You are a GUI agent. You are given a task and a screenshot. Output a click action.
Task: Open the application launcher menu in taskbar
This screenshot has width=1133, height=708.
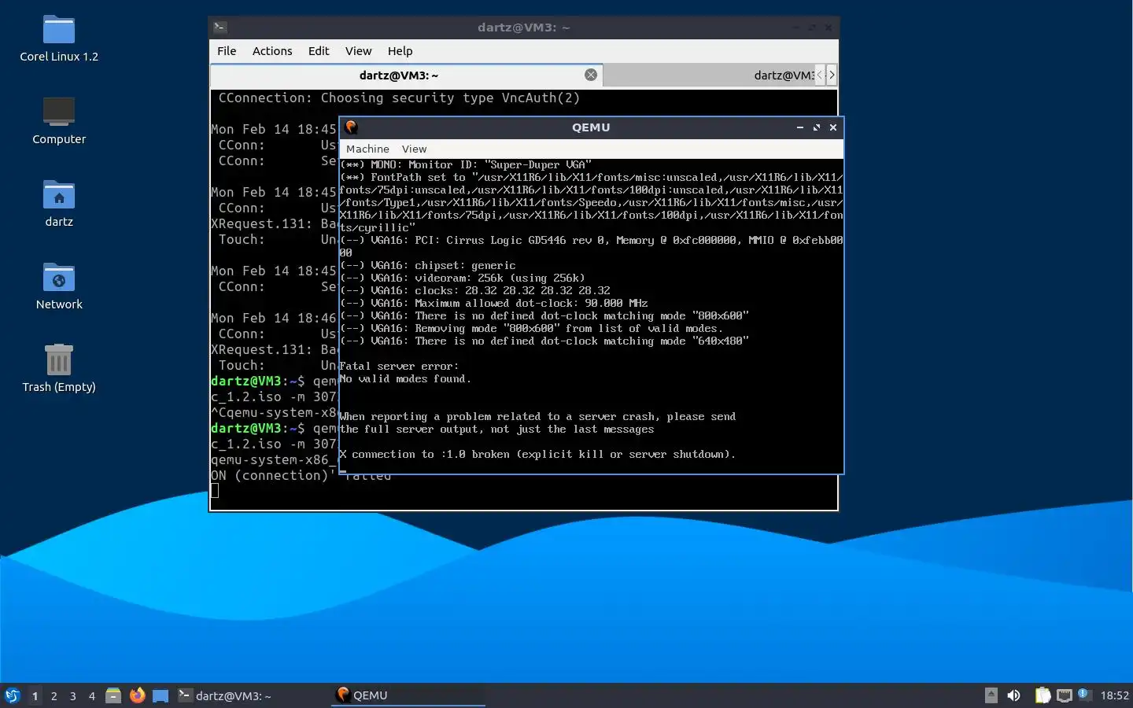pos(12,695)
